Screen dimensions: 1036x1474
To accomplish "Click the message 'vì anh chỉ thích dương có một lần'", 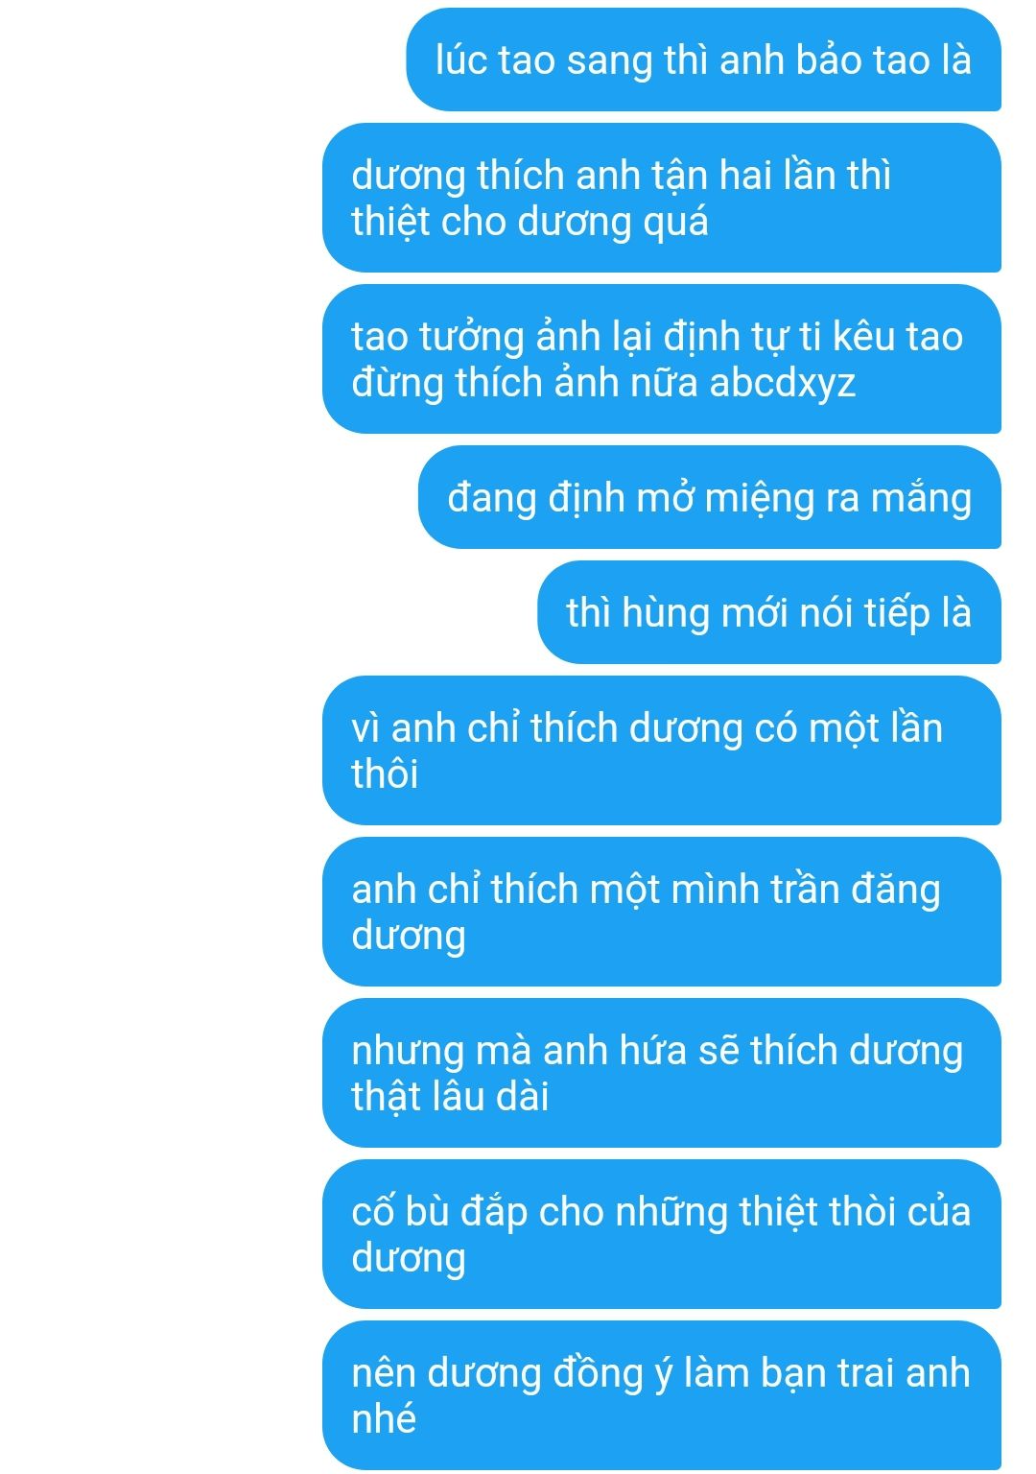I will 662,750.
